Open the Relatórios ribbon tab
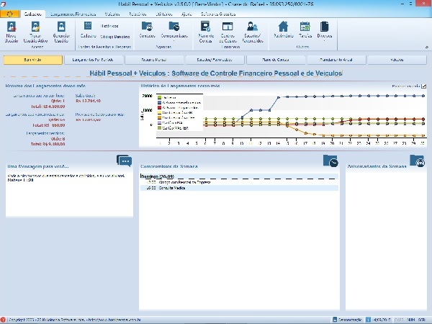Screen dimensions: 432x324 (138, 14)
